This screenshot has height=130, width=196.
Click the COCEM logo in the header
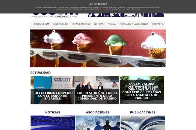[x=55, y=15]
